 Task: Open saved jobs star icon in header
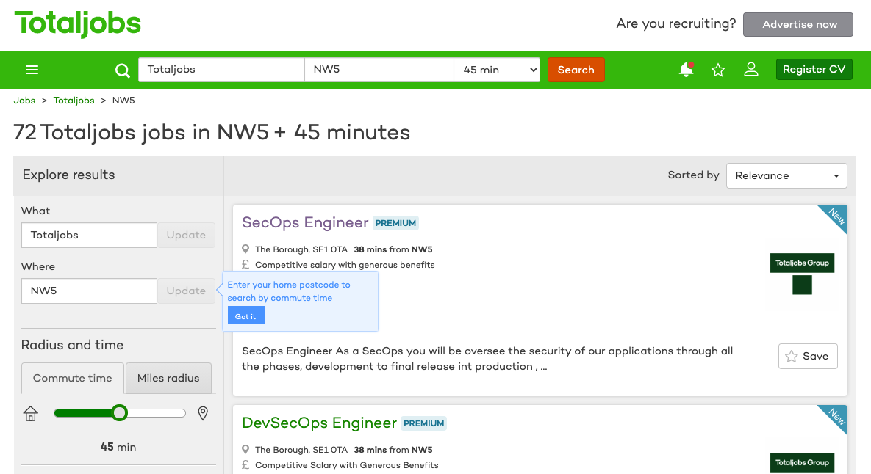718,70
